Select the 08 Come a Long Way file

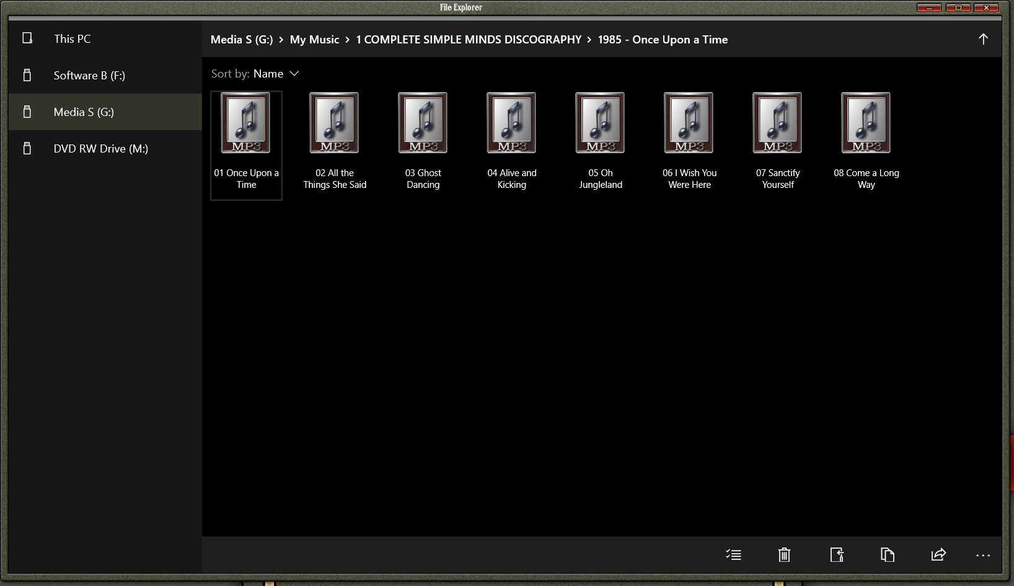pyautogui.click(x=866, y=145)
